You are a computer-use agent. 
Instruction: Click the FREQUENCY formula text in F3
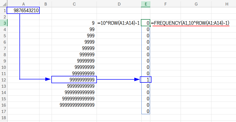tap(190, 23)
